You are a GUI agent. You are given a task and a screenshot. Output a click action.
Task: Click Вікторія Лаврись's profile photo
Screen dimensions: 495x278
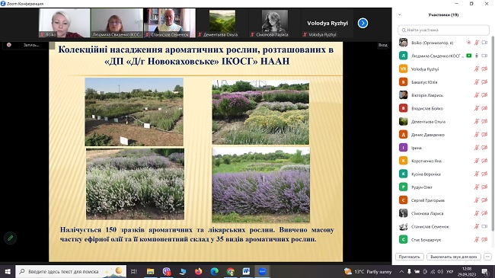pyautogui.click(x=403, y=95)
